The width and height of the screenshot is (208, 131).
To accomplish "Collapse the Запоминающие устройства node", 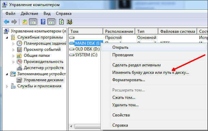I will tap(7, 74).
